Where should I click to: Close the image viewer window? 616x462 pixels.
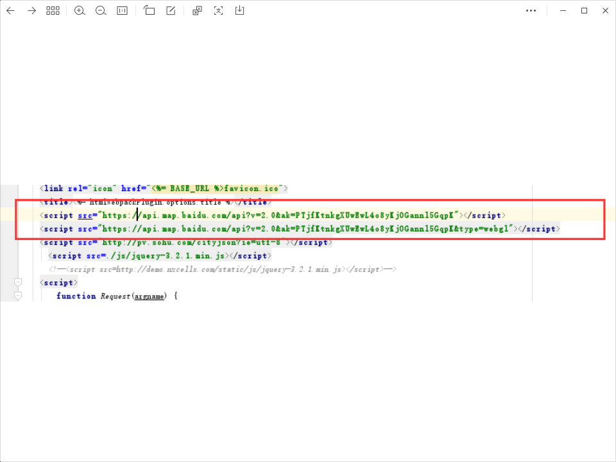(x=605, y=11)
